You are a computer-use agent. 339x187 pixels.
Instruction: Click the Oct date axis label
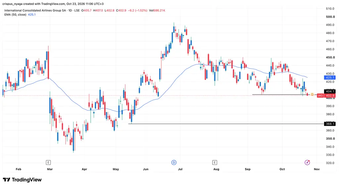(282, 169)
